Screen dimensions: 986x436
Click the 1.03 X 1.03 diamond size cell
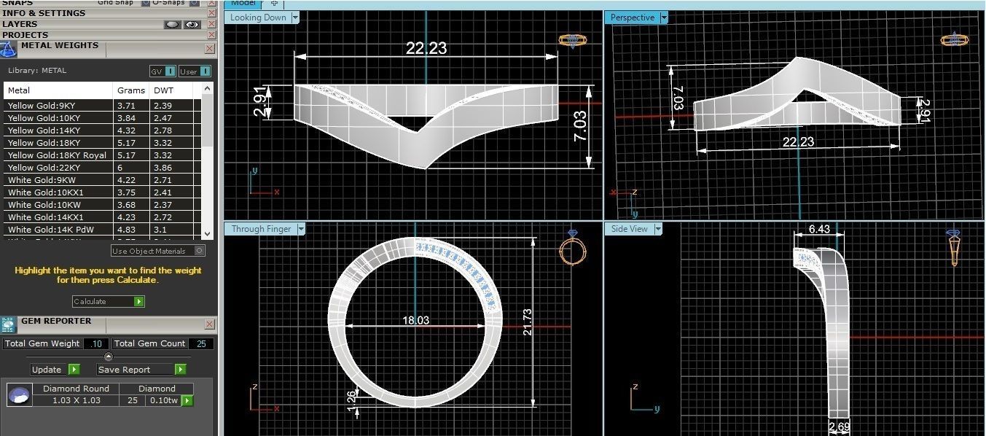click(77, 400)
